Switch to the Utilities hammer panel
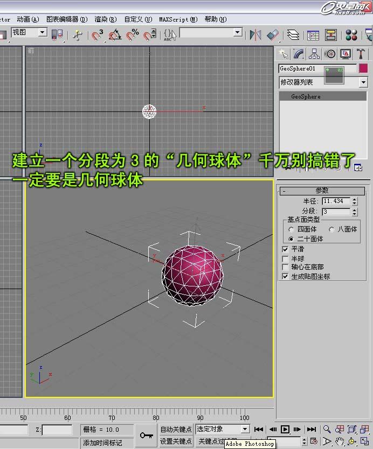Viewport: 373px width, 449px height. [361, 54]
